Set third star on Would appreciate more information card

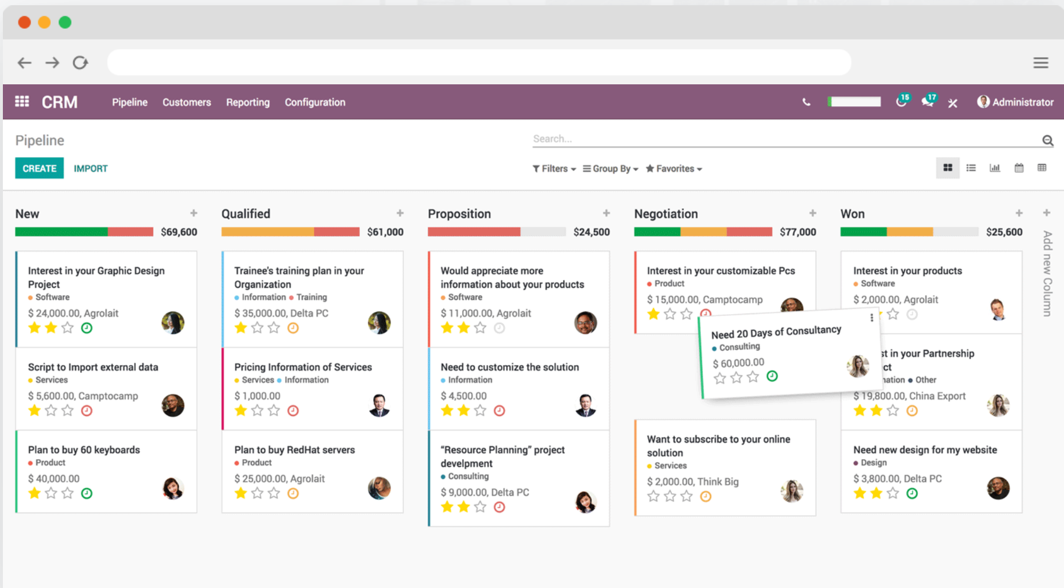click(x=480, y=328)
